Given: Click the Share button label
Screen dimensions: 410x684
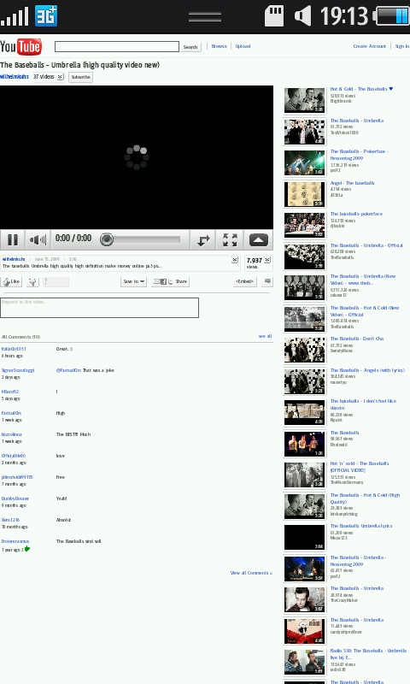Looking at the screenshot, I should tap(181, 282).
